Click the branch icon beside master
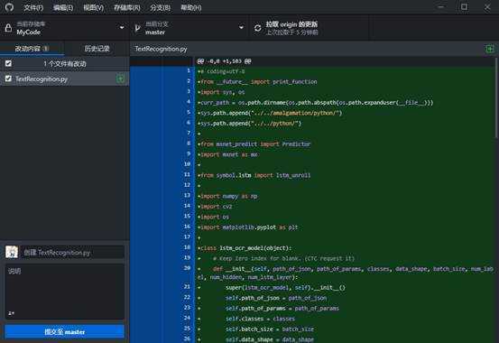Image resolution: width=499 pixels, height=343 pixels. pyautogui.click(x=137, y=28)
